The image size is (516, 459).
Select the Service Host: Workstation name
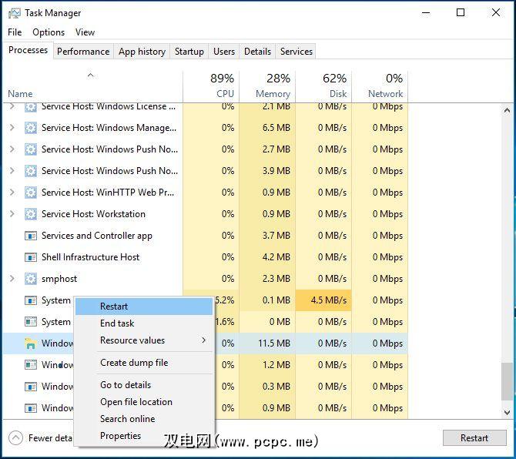93,214
